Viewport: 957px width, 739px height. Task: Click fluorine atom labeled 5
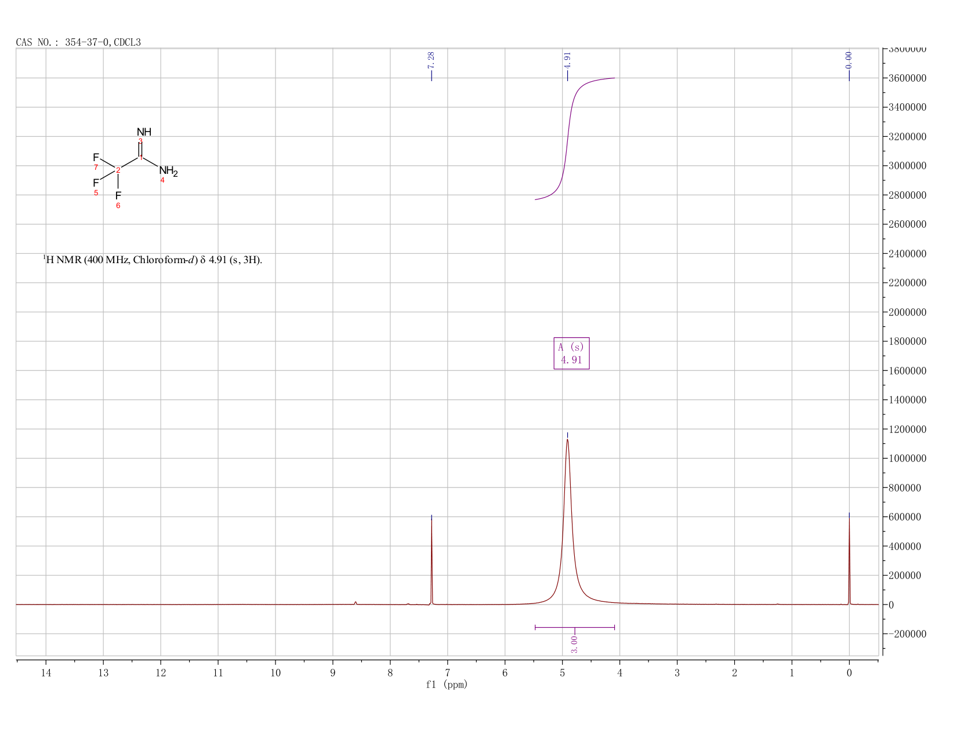coord(96,183)
